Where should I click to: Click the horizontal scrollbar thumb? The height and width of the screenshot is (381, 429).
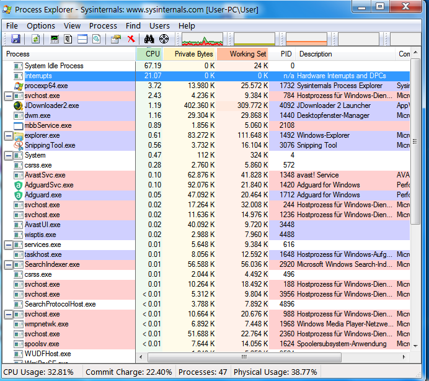[244, 357]
